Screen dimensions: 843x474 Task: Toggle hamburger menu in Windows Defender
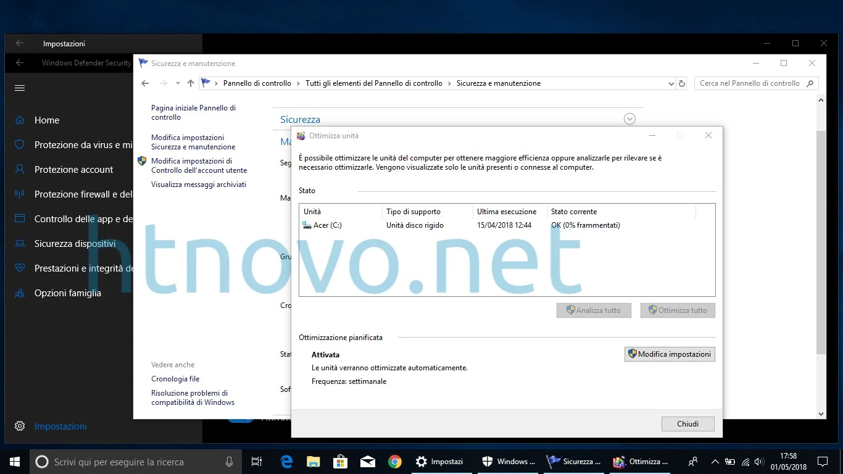[20, 88]
